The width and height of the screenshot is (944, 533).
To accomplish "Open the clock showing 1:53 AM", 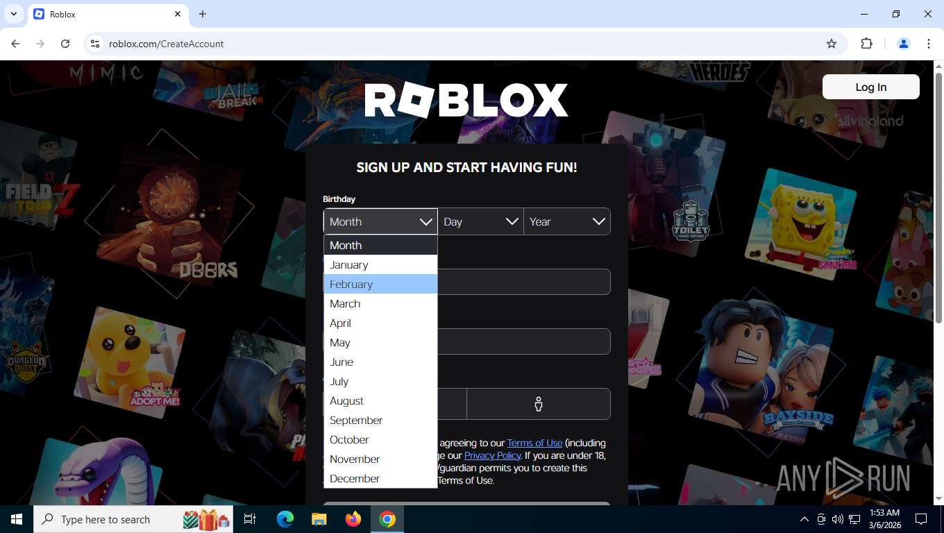I will click(x=884, y=519).
